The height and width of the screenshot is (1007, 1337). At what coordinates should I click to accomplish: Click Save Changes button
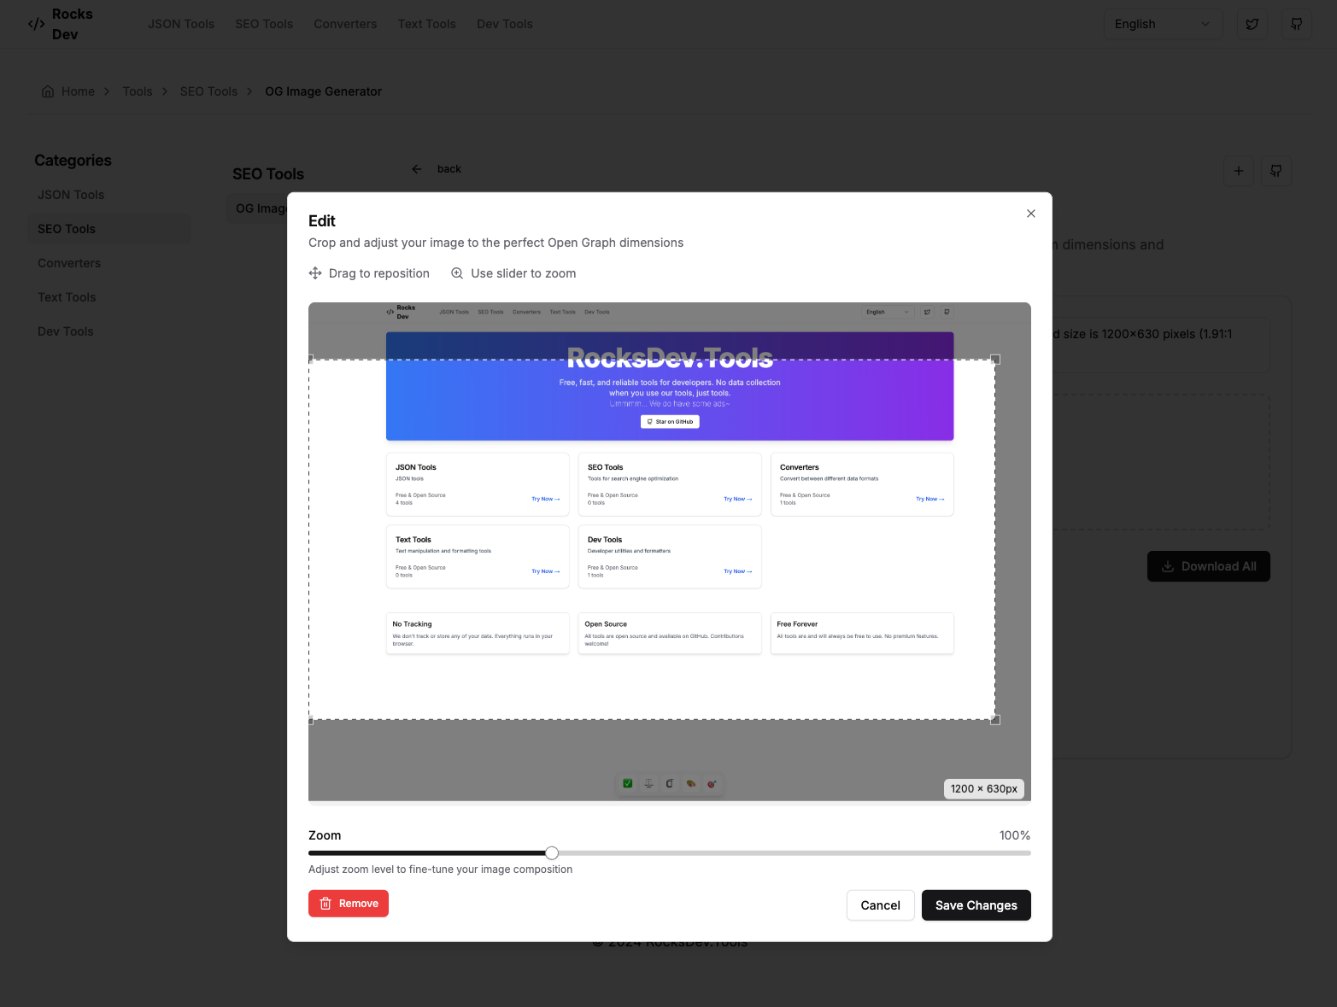(x=976, y=905)
